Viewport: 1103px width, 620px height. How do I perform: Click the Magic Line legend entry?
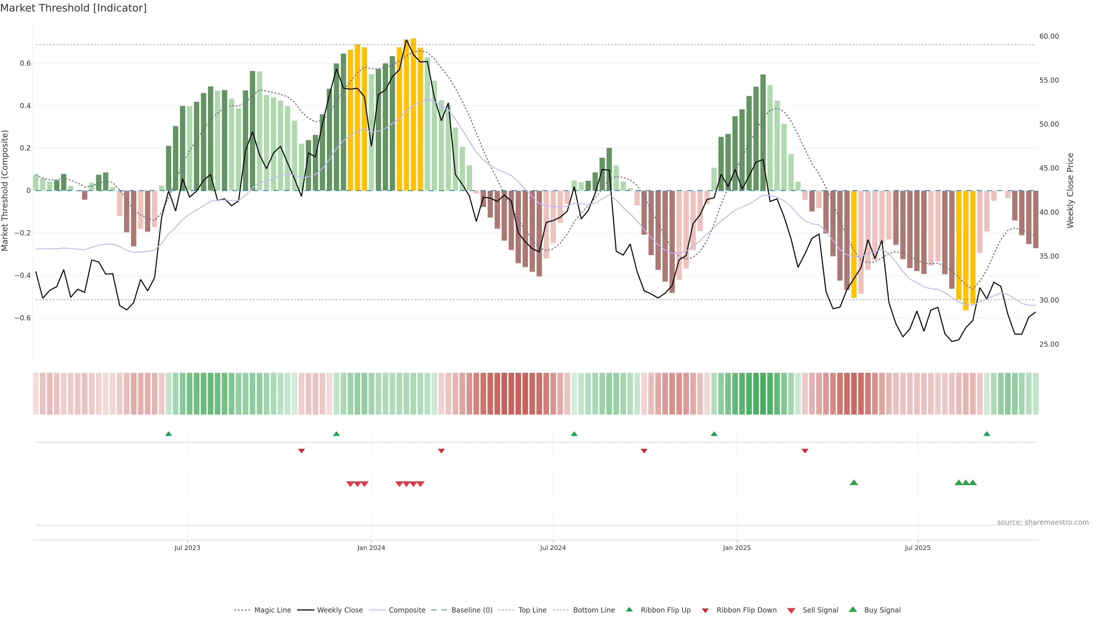272,610
